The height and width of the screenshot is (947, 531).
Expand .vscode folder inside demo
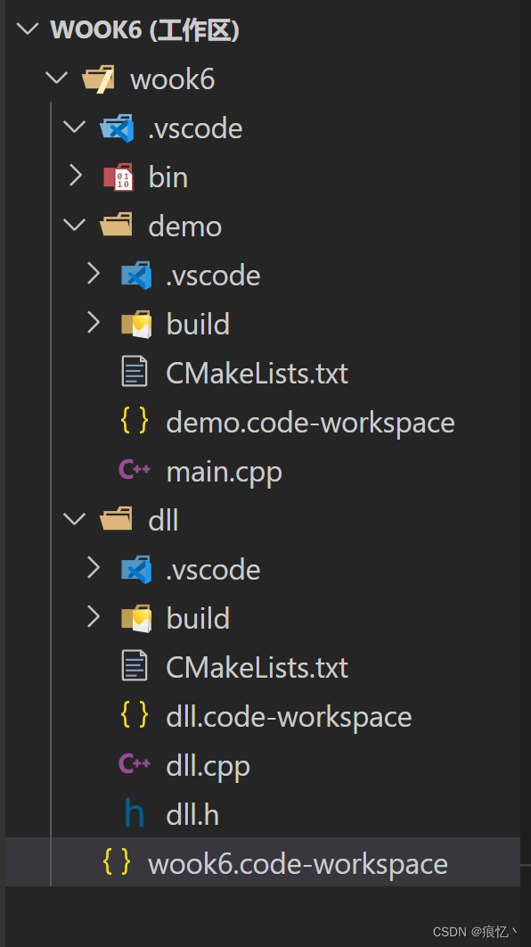coord(94,274)
